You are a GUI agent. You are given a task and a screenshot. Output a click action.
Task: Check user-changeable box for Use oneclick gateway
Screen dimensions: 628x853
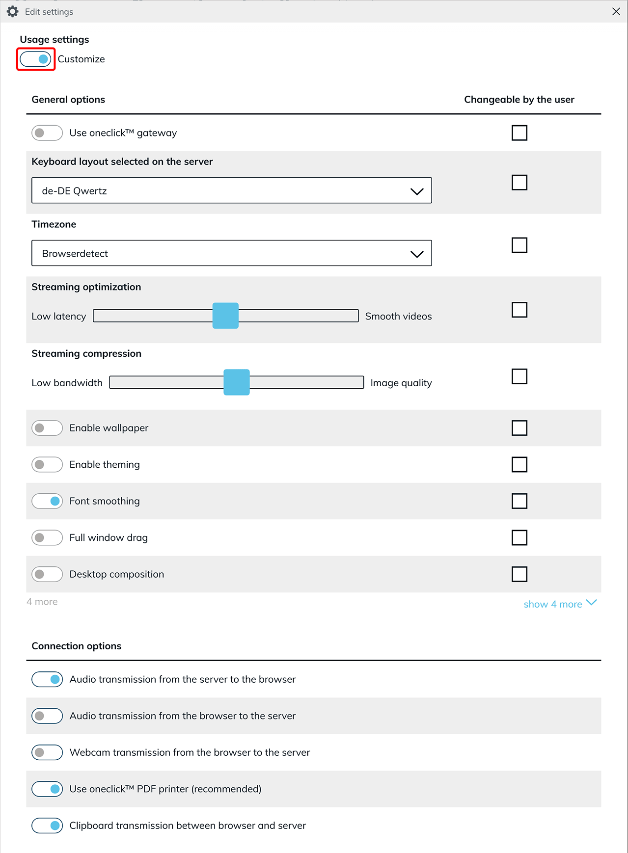point(519,133)
